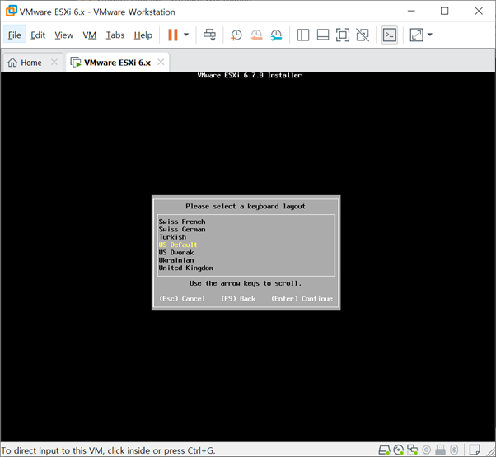The height and width of the screenshot is (457, 496).
Task: Click the stretch guest display icon
Action: [x=416, y=35]
